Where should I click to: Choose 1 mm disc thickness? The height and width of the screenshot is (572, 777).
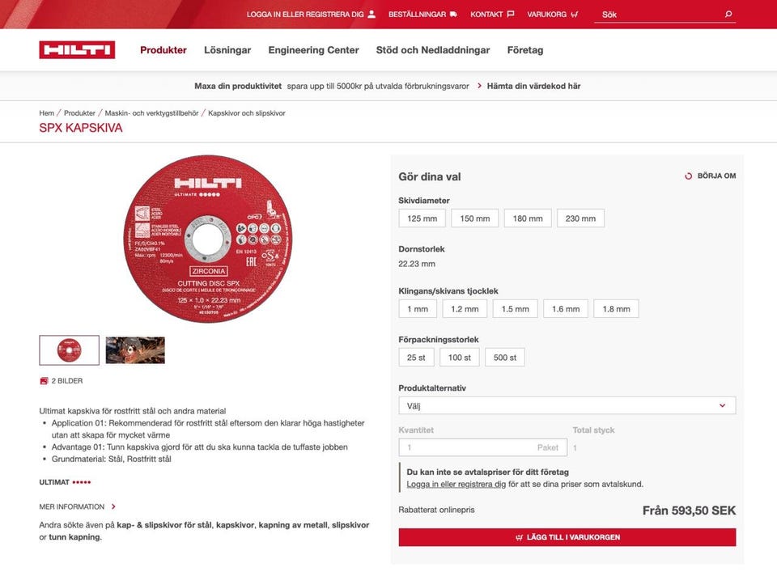click(x=418, y=309)
